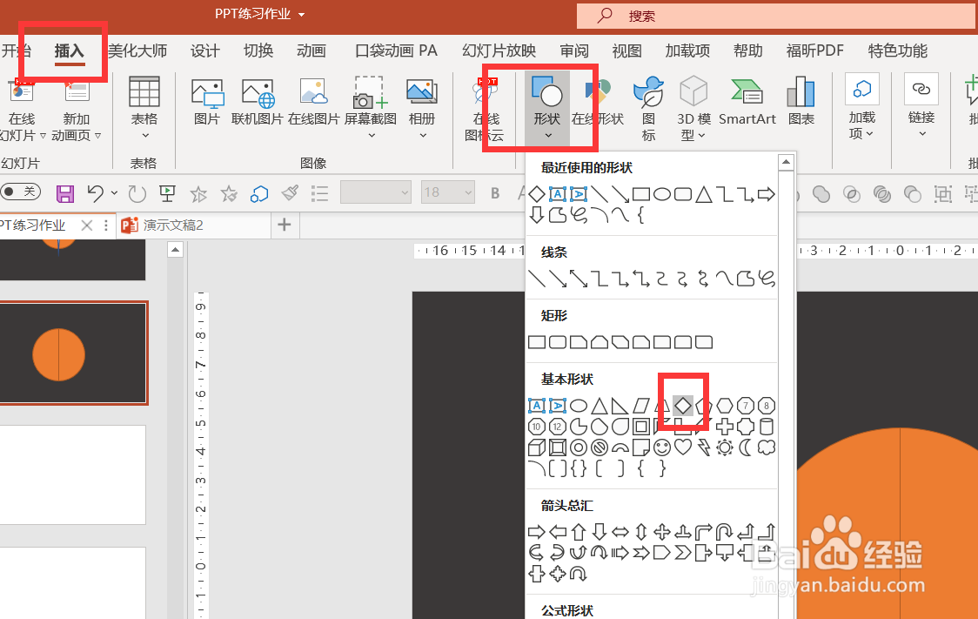Select the cylinder basic shape
The height and width of the screenshot is (619, 978).
click(767, 427)
